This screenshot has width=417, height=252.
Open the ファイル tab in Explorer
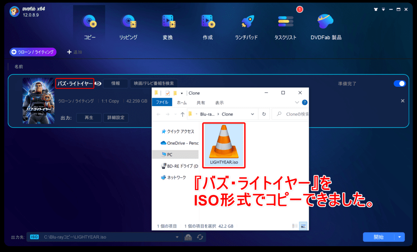(161, 103)
